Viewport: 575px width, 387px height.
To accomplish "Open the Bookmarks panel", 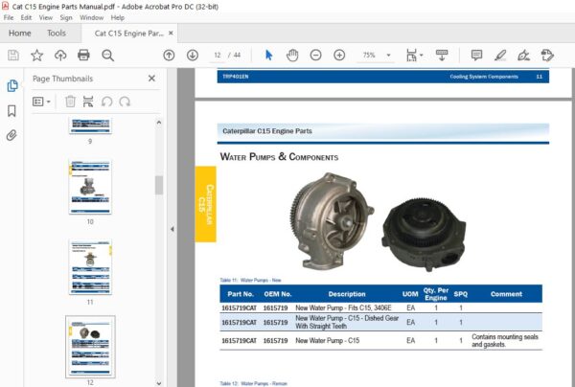I will (x=11, y=111).
